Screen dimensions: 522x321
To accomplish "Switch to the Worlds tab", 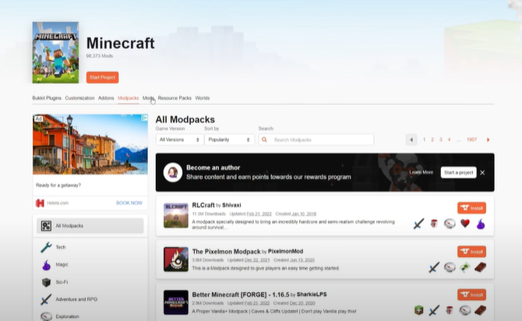I will pyautogui.click(x=203, y=98).
